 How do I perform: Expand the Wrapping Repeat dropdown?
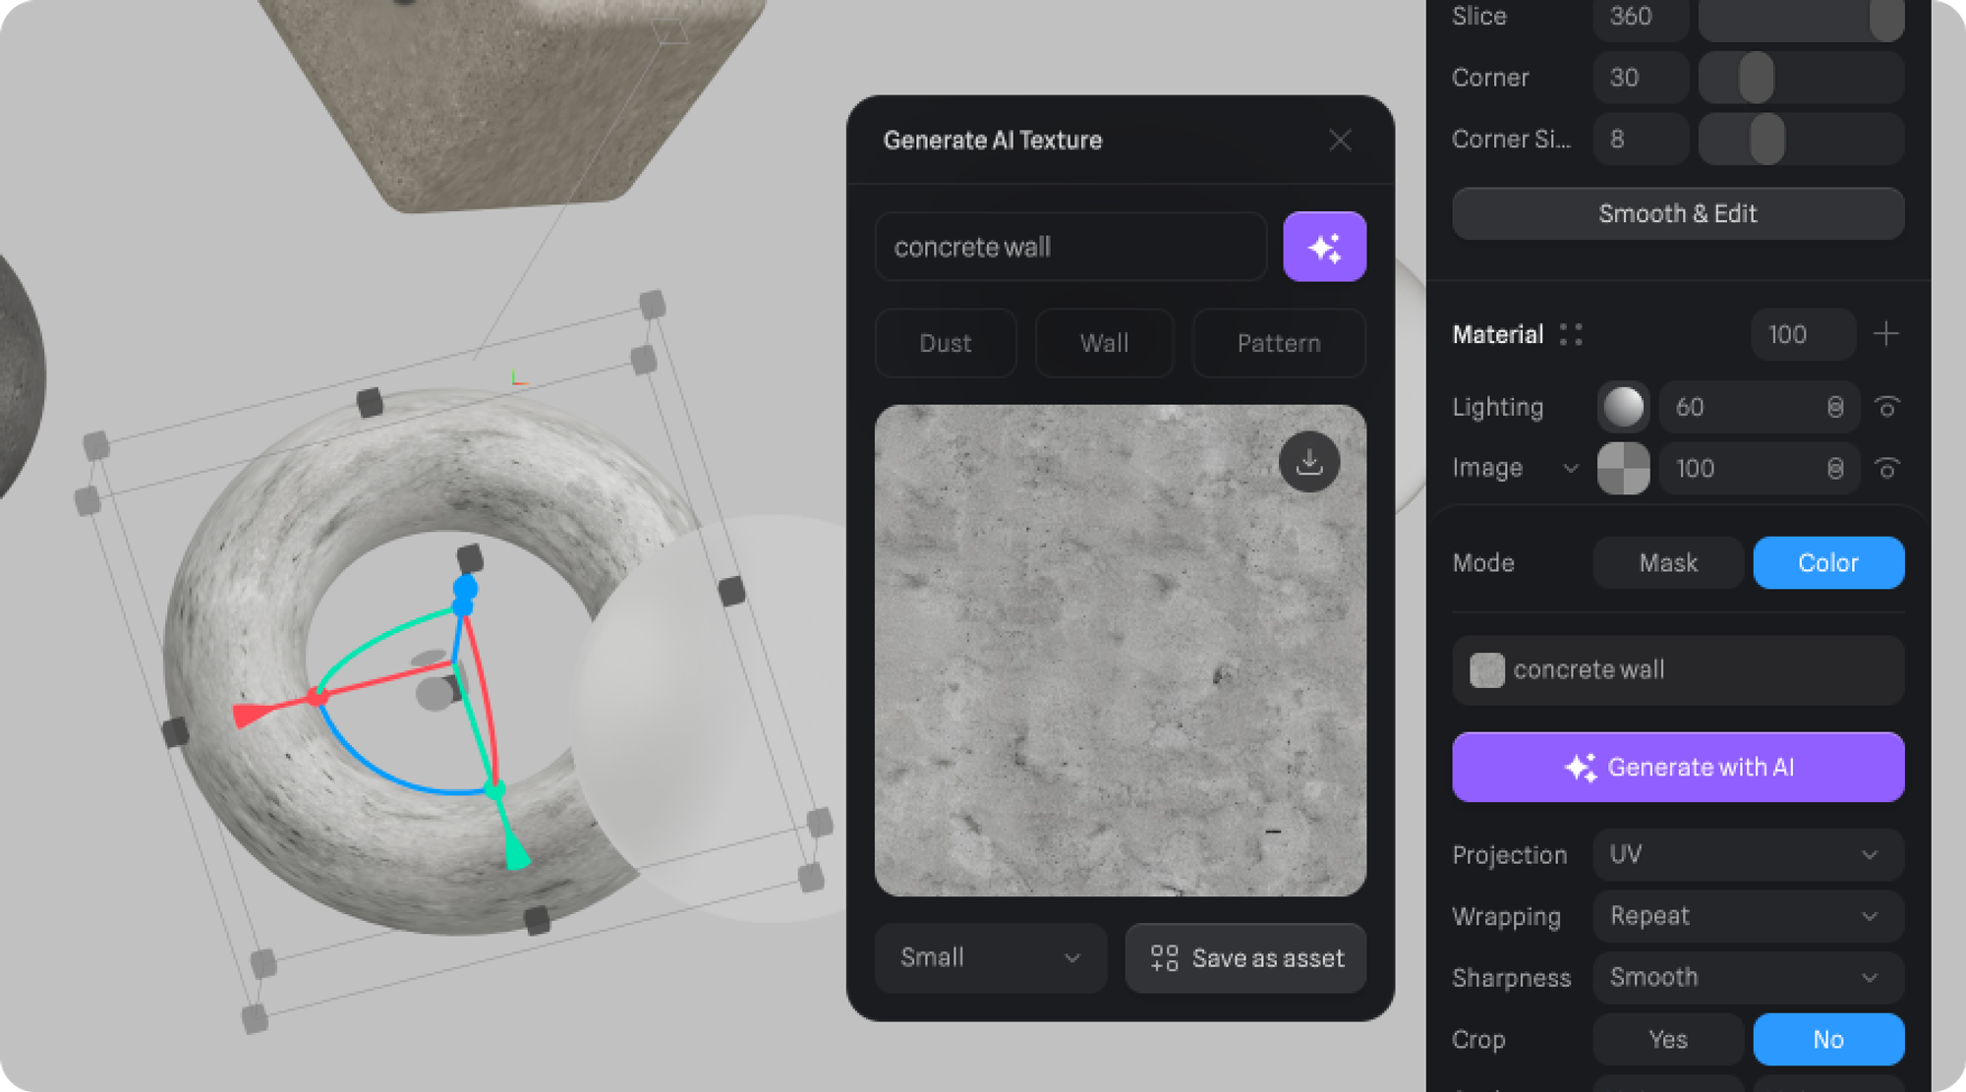(x=1747, y=916)
